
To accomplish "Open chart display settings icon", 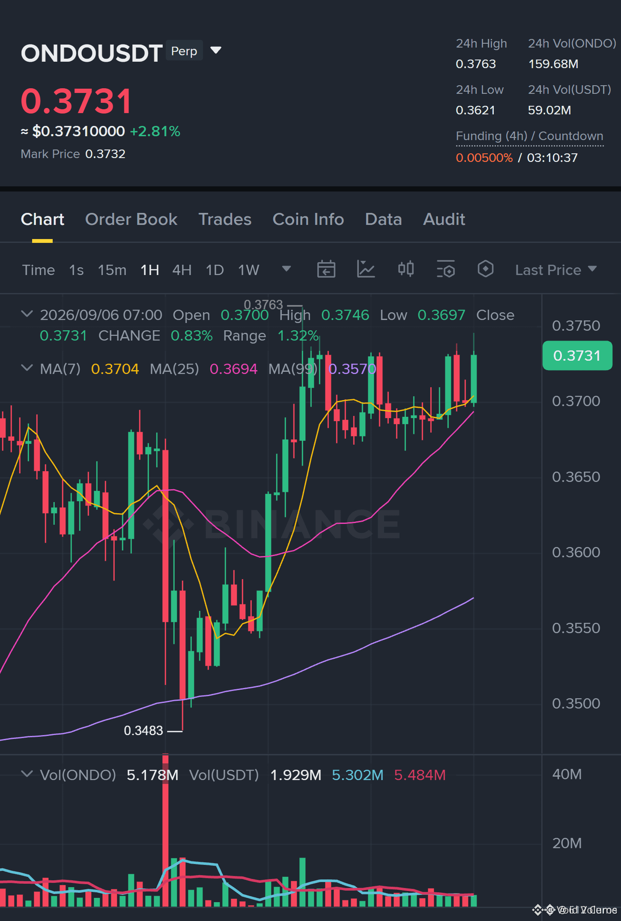I will coord(445,269).
